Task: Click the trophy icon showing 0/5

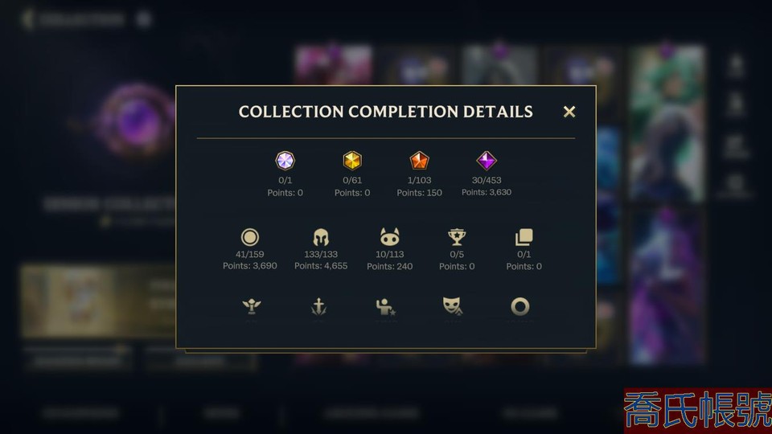Action: tap(457, 236)
